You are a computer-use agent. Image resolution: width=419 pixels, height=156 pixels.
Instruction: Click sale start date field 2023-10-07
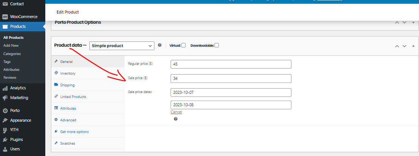(x=231, y=93)
